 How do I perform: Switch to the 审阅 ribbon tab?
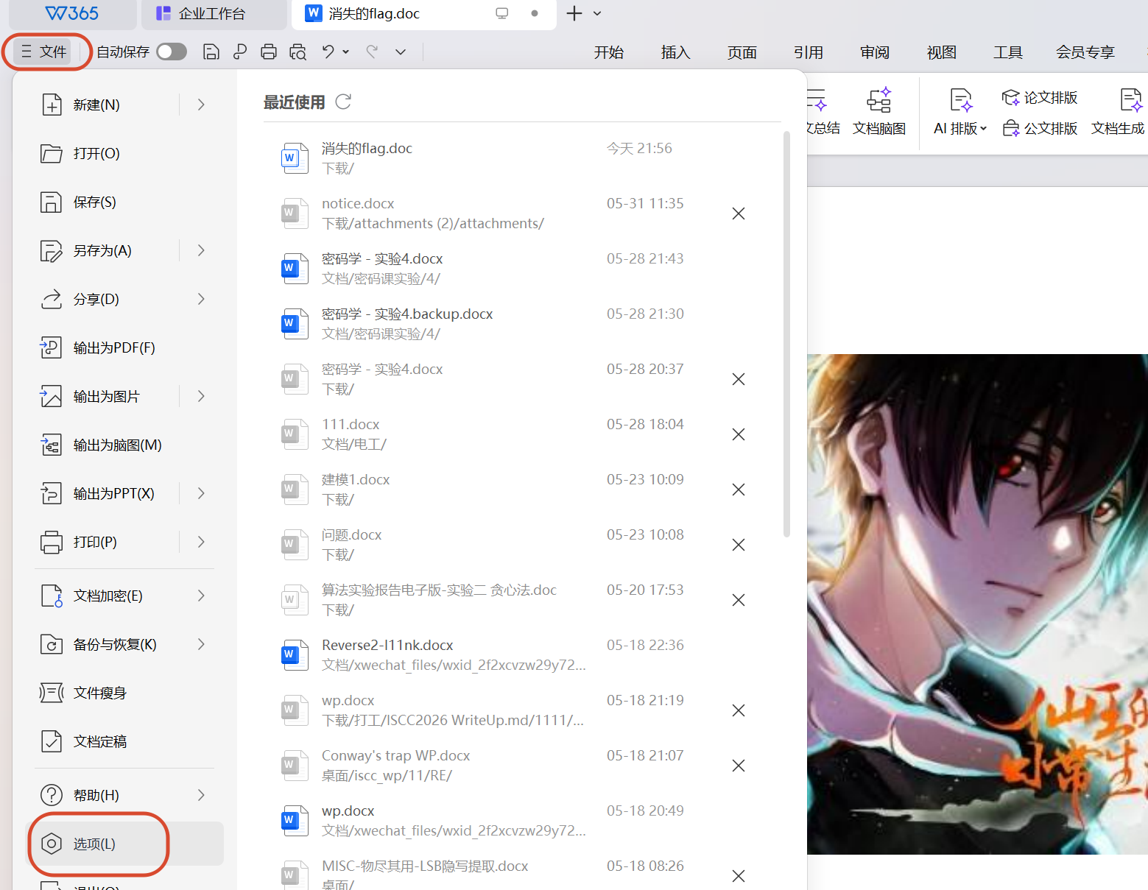click(x=875, y=52)
